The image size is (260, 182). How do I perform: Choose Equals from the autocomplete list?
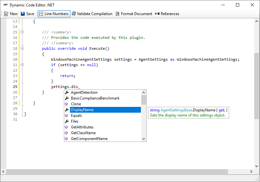coord(103,116)
